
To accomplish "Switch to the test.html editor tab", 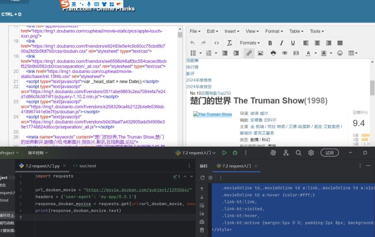I will [x=85, y=166].
